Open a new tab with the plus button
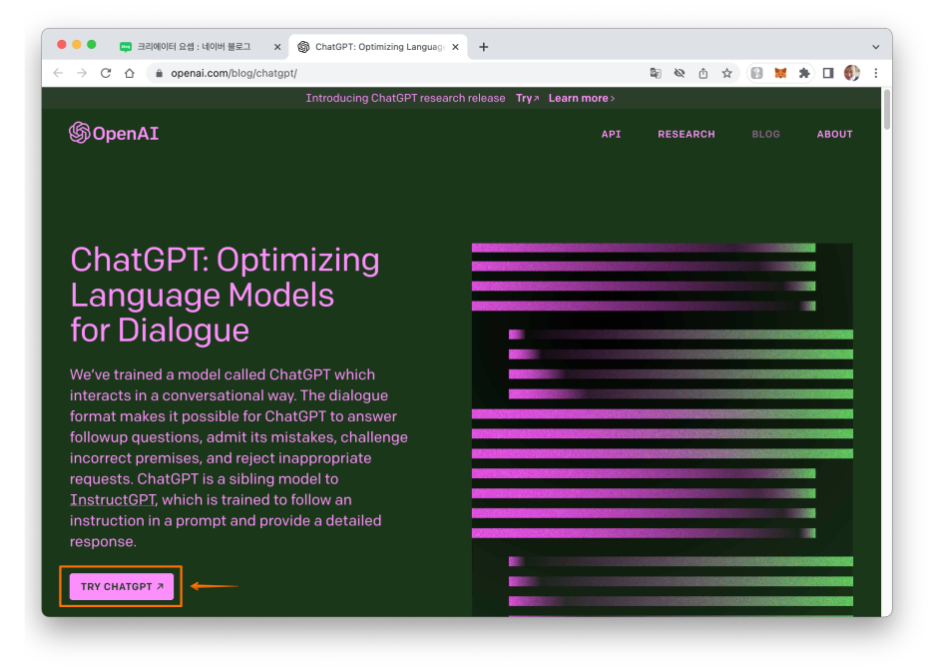Screen dimensions: 934x672 (x=484, y=47)
